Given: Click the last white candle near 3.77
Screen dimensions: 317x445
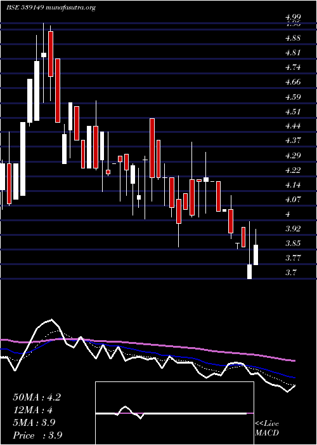Looking at the screenshot, I should (x=256, y=255).
